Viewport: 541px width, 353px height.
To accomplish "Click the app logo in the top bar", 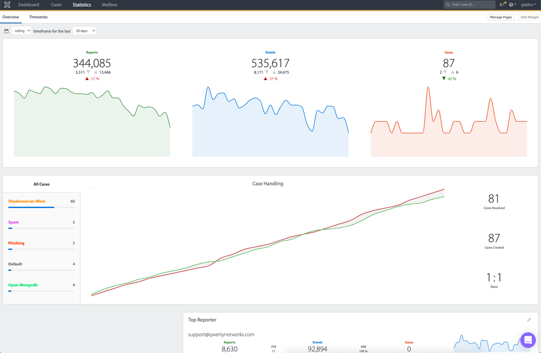I will point(7,5).
